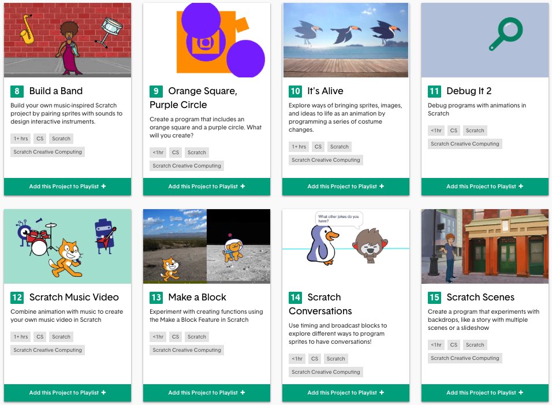Click number badge 14 on Scratch Conversations
Image resolution: width=552 pixels, height=405 pixels.
[296, 298]
